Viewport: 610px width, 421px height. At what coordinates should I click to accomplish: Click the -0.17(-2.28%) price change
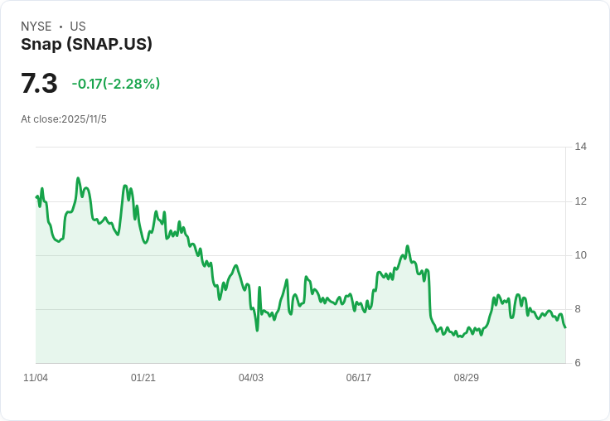[116, 84]
